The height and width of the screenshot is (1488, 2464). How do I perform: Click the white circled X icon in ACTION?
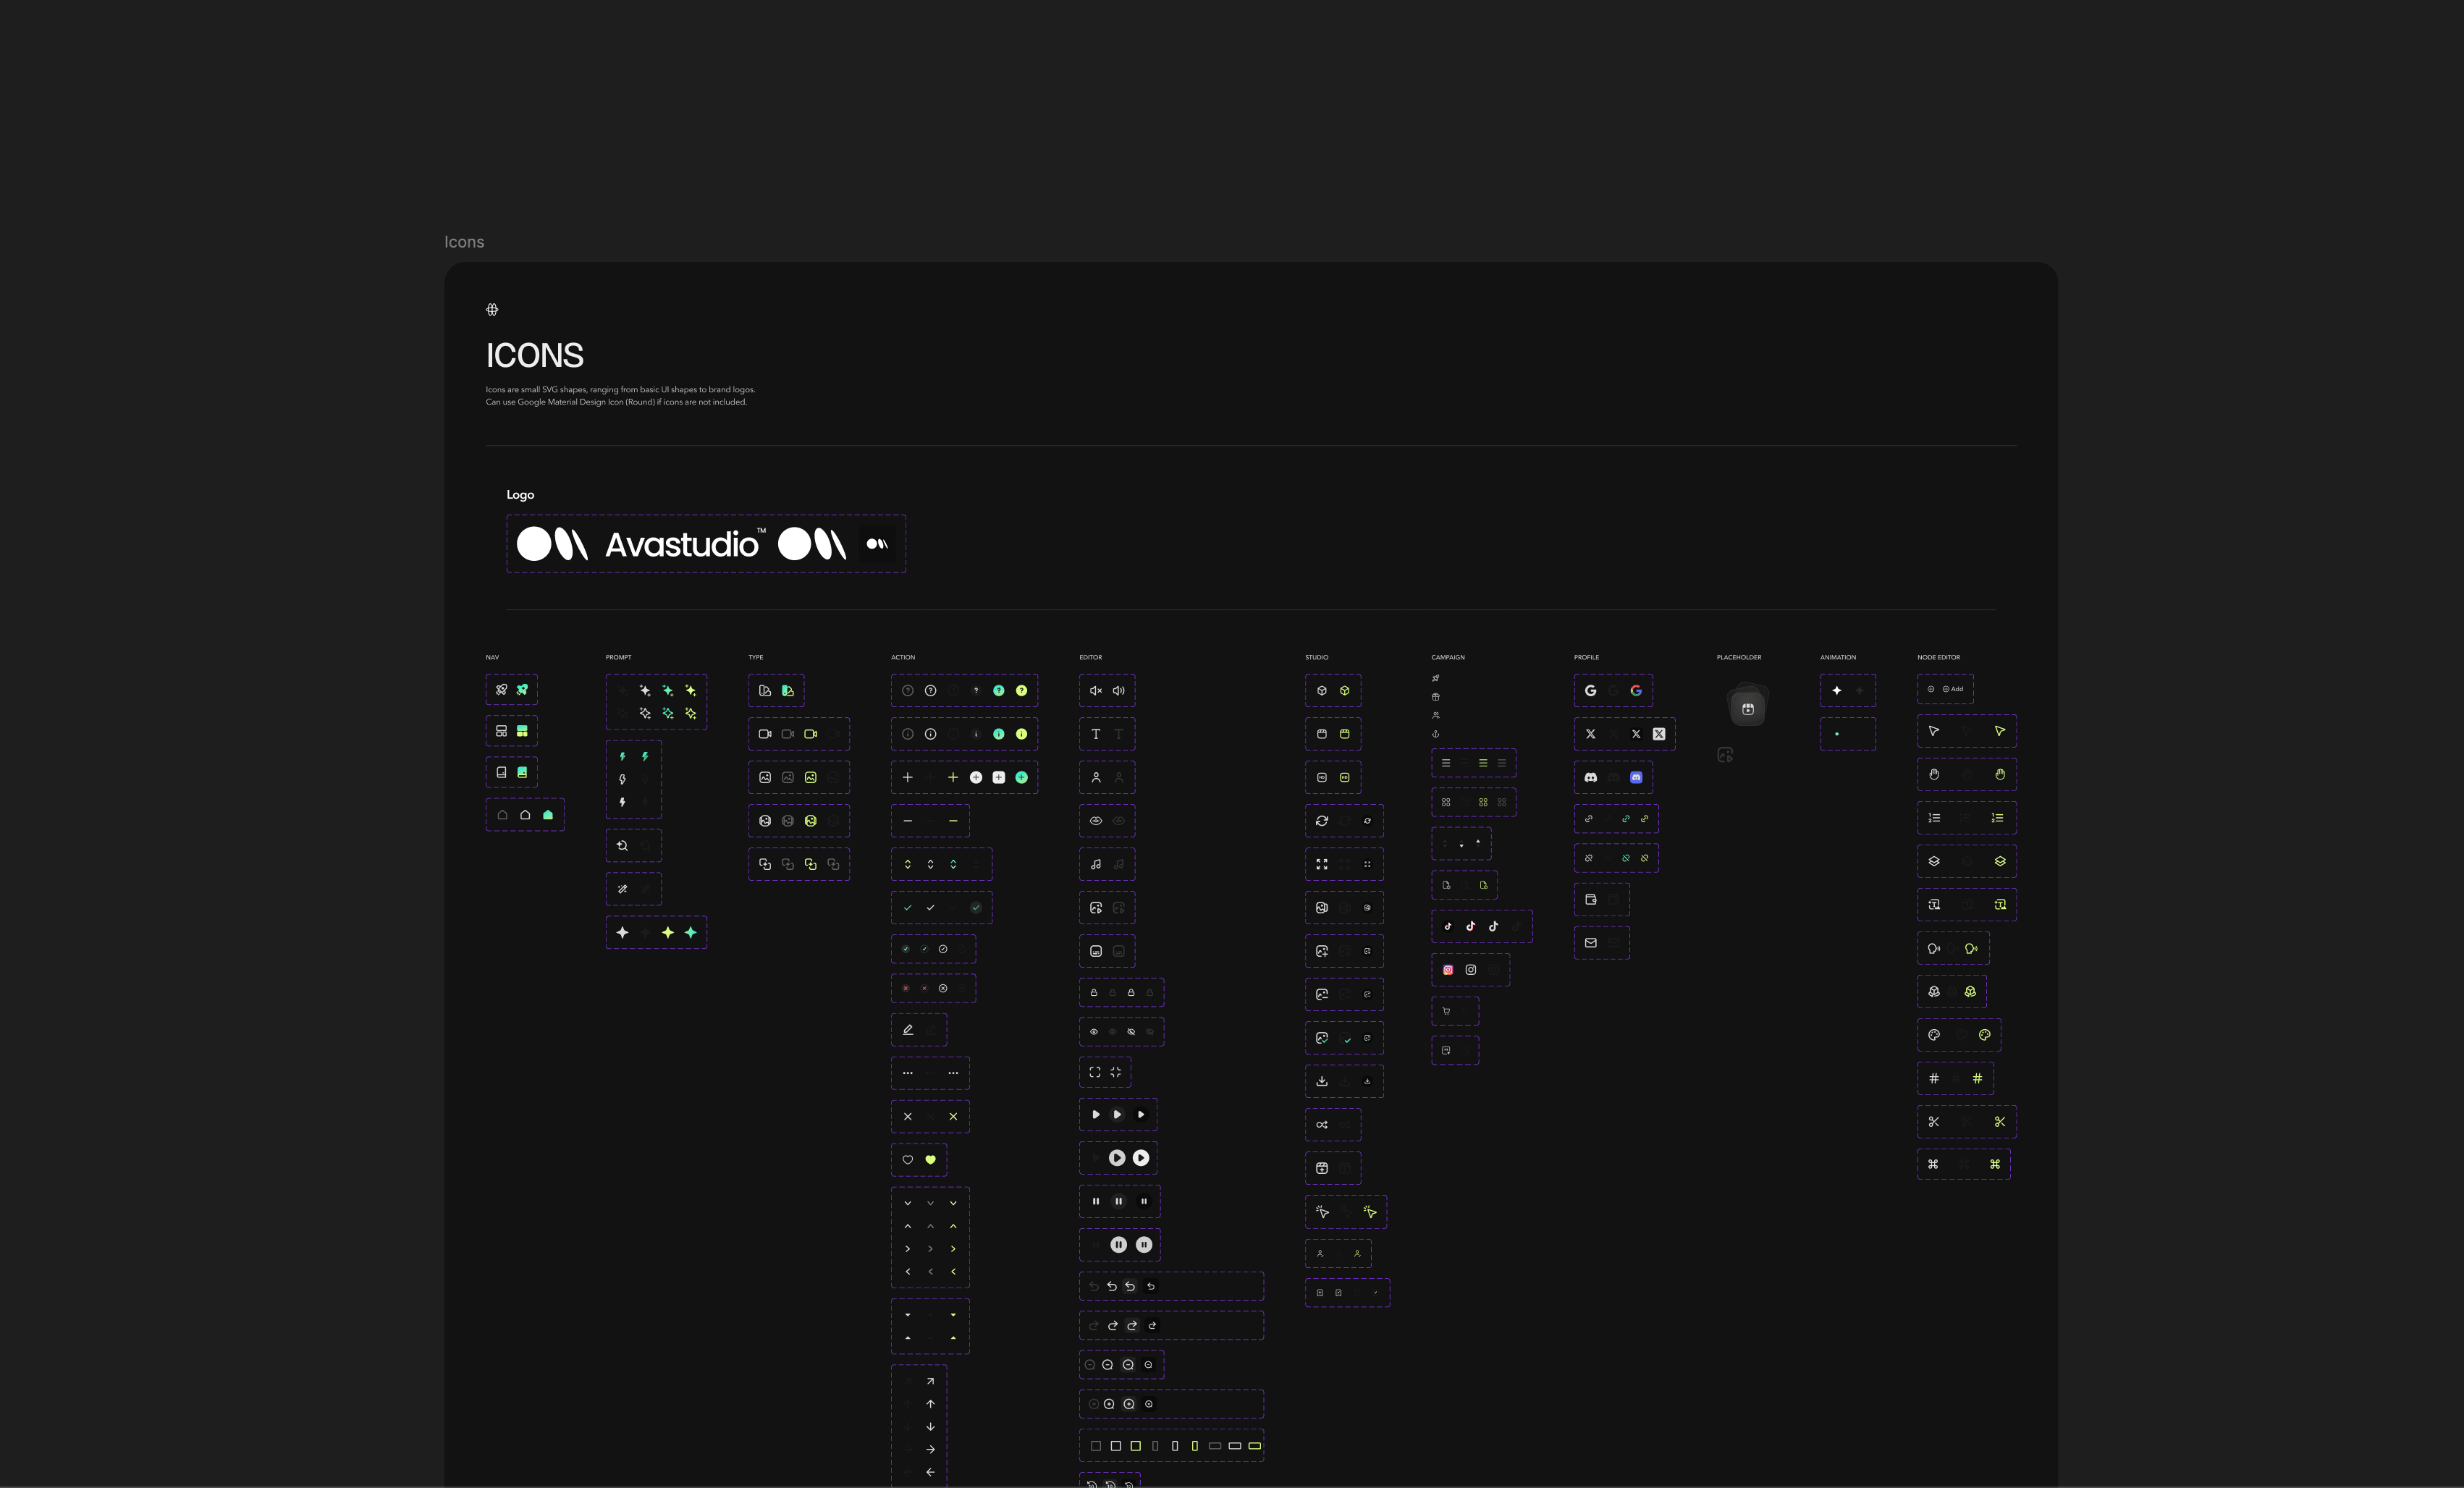pyautogui.click(x=943, y=988)
